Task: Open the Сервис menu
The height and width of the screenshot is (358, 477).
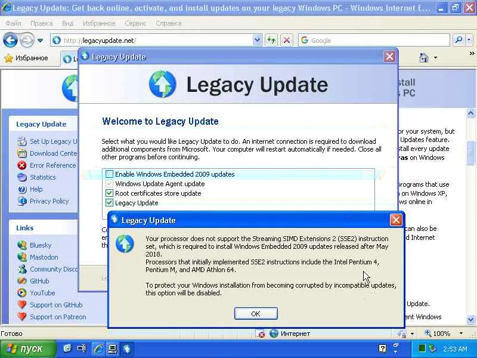Action: (x=135, y=23)
